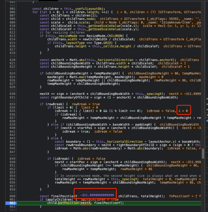Toggle a breakpoint on line number 806
This screenshot has height=212, width=208.
tap(12, 12)
